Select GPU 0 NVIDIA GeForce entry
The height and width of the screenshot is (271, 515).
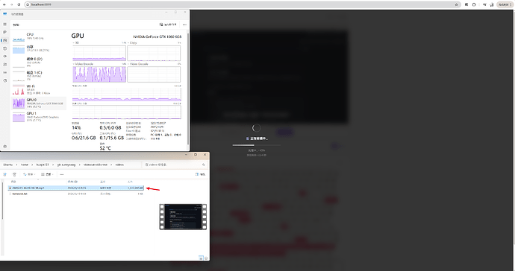(39, 103)
